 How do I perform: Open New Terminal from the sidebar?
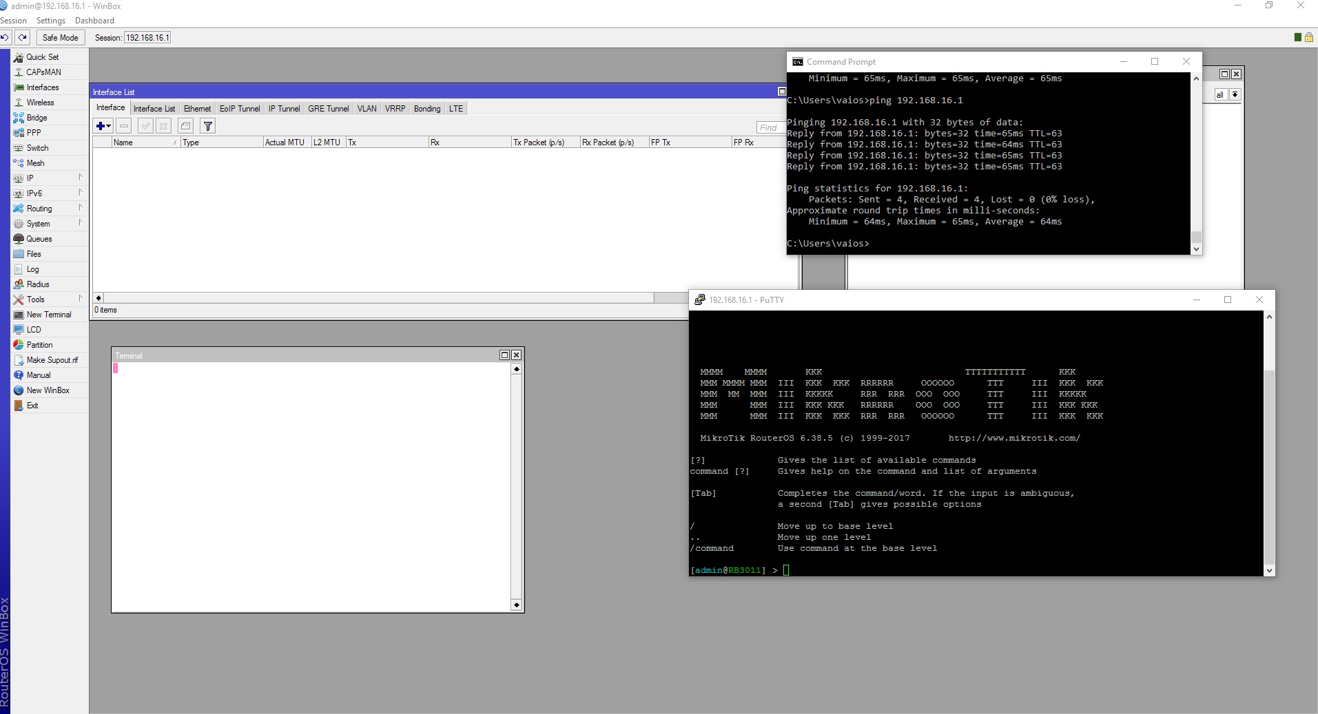click(x=50, y=315)
